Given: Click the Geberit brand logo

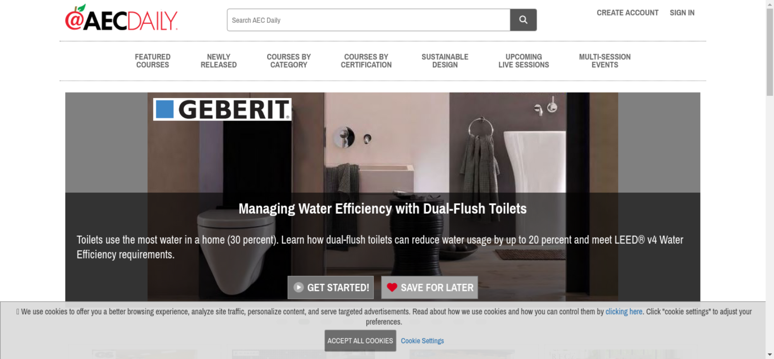Looking at the screenshot, I should pos(222,109).
